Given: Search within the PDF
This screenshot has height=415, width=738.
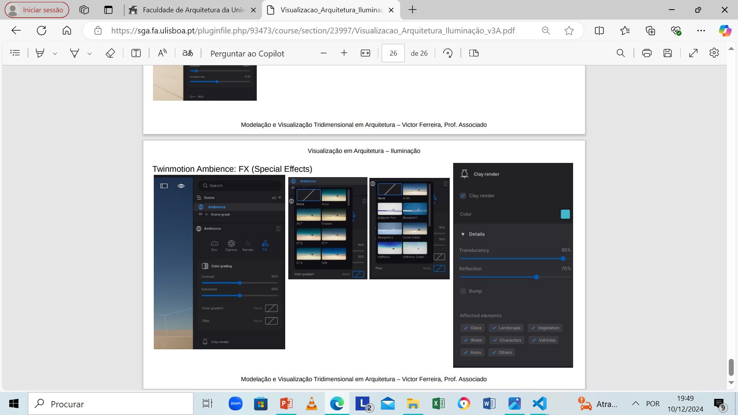Looking at the screenshot, I should click(620, 53).
